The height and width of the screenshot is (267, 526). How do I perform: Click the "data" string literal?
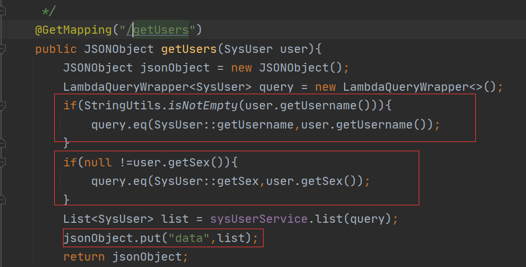(189, 238)
